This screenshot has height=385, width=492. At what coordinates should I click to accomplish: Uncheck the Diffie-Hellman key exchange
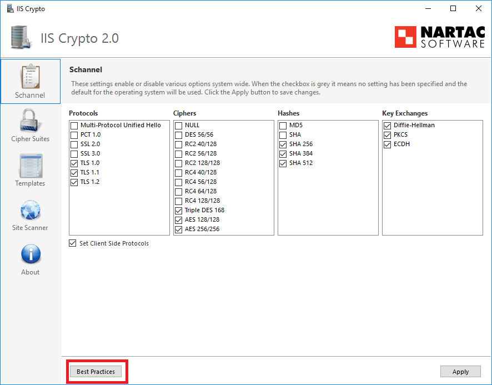[388, 126]
